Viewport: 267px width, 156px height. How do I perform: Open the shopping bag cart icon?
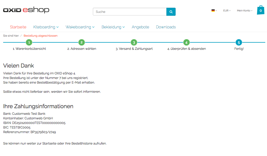click(260, 10)
